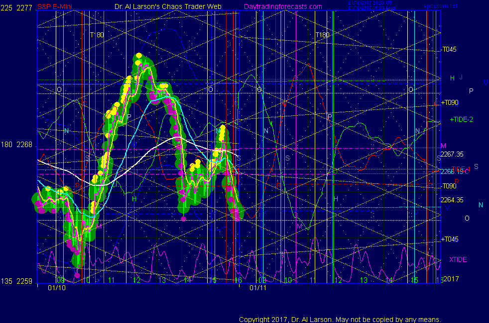Click the green +TIDE-2 label

[461, 119]
